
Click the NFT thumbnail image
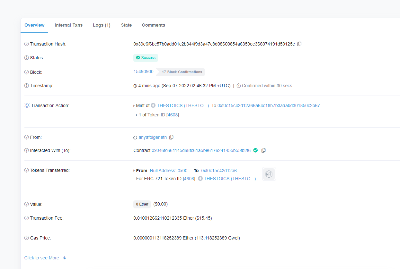tap(269, 174)
